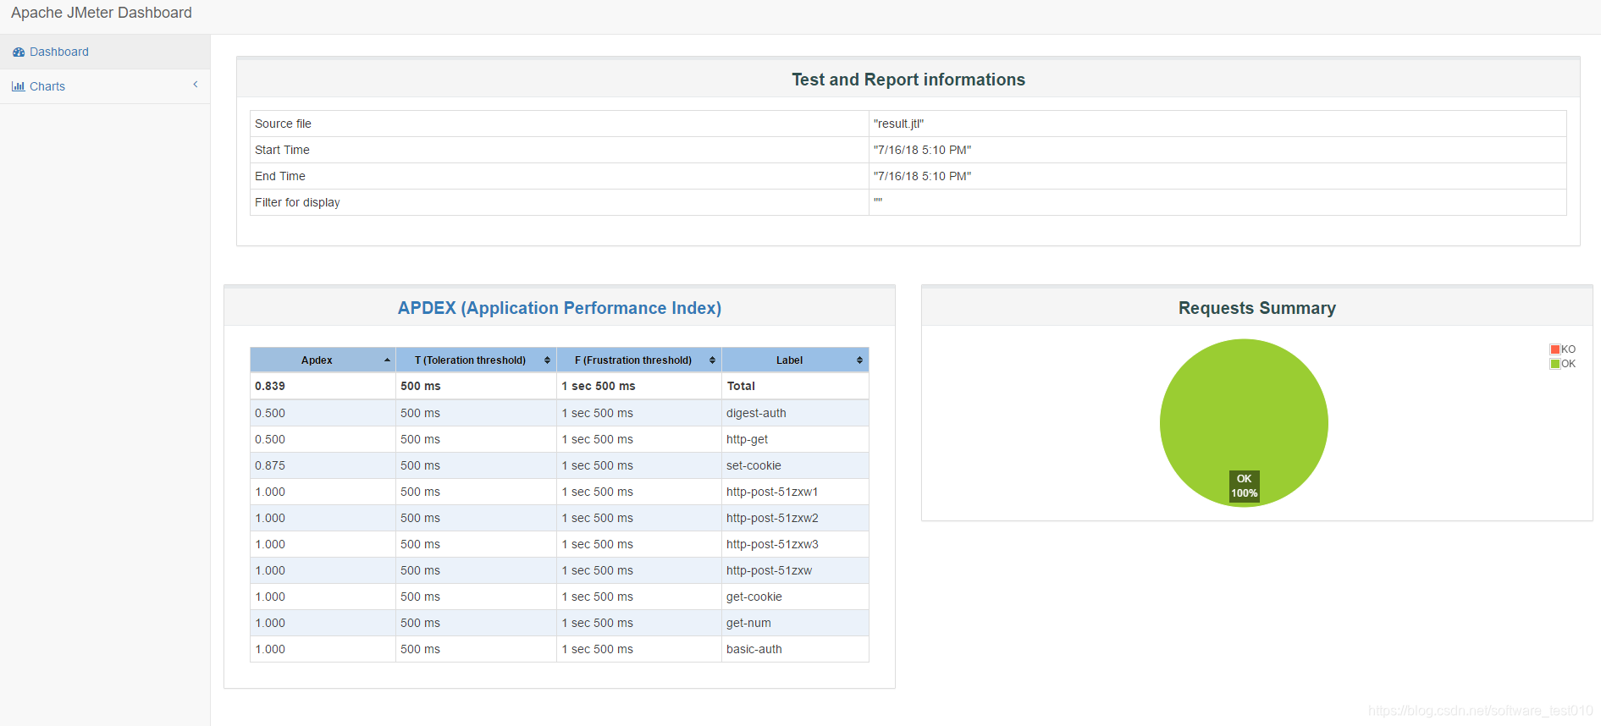The width and height of the screenshot is (1601, 726).
Task: Select the "result.jtl" source file value
Action: point(899,124)
